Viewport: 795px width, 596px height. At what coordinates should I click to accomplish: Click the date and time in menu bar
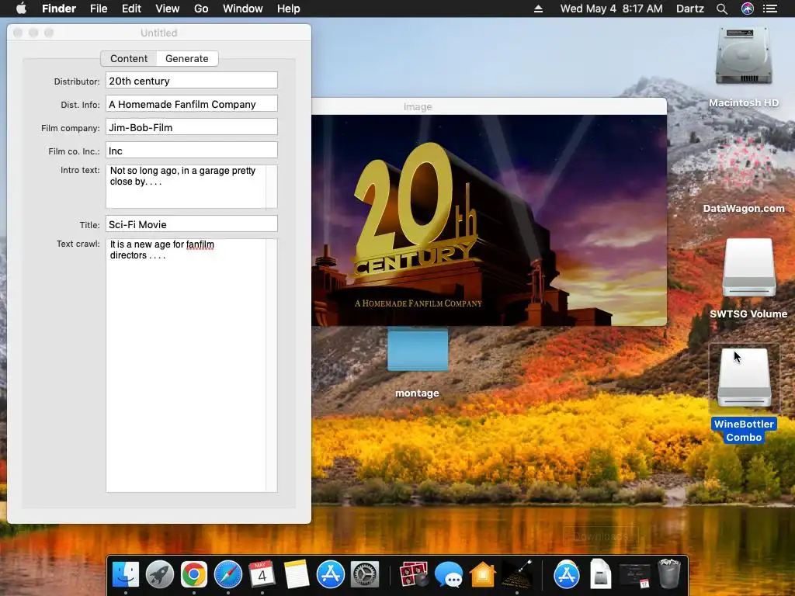click(612, 9)
